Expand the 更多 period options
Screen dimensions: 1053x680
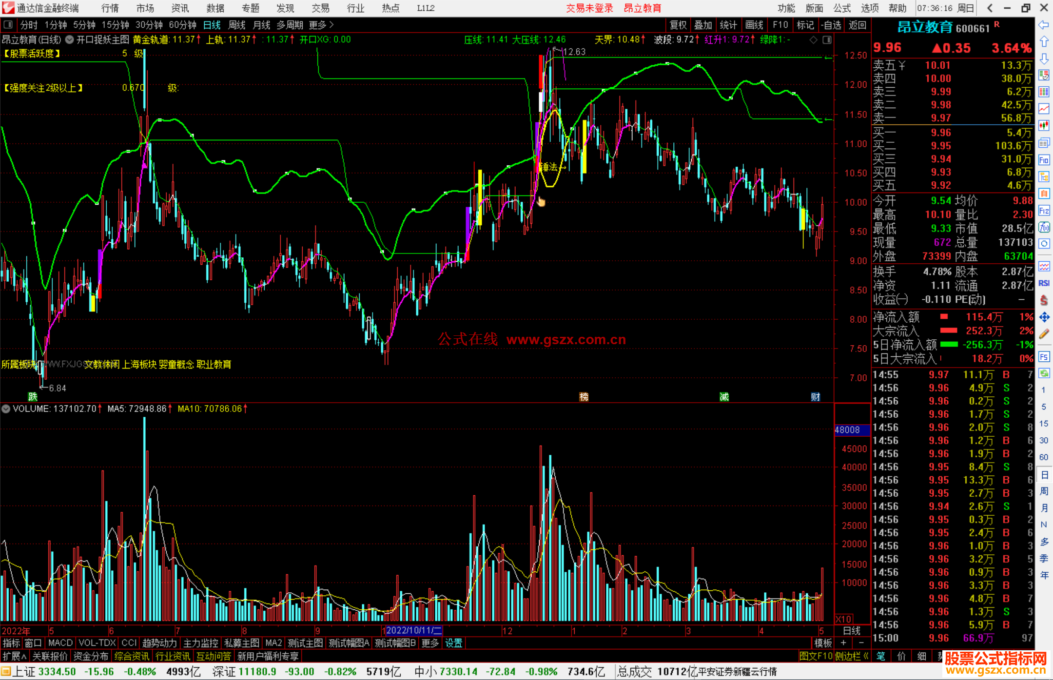coord(321,25)
